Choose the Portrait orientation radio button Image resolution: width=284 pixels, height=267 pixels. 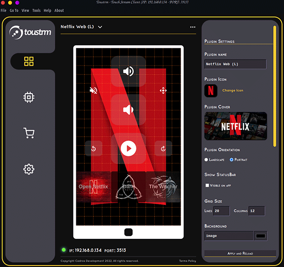pyautogui.click(x=231, y=160)
